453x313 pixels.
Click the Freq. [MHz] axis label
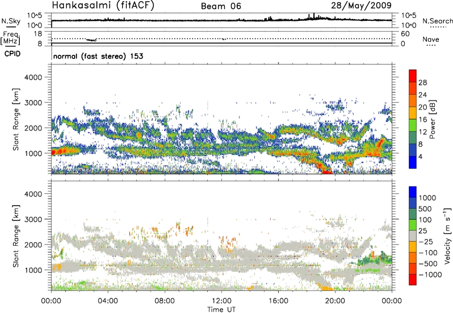coord(11,38)
